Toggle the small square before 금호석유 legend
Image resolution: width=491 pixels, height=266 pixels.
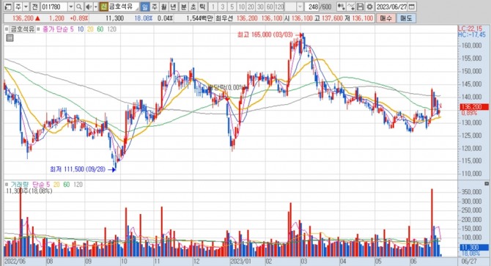coord(7,29)
